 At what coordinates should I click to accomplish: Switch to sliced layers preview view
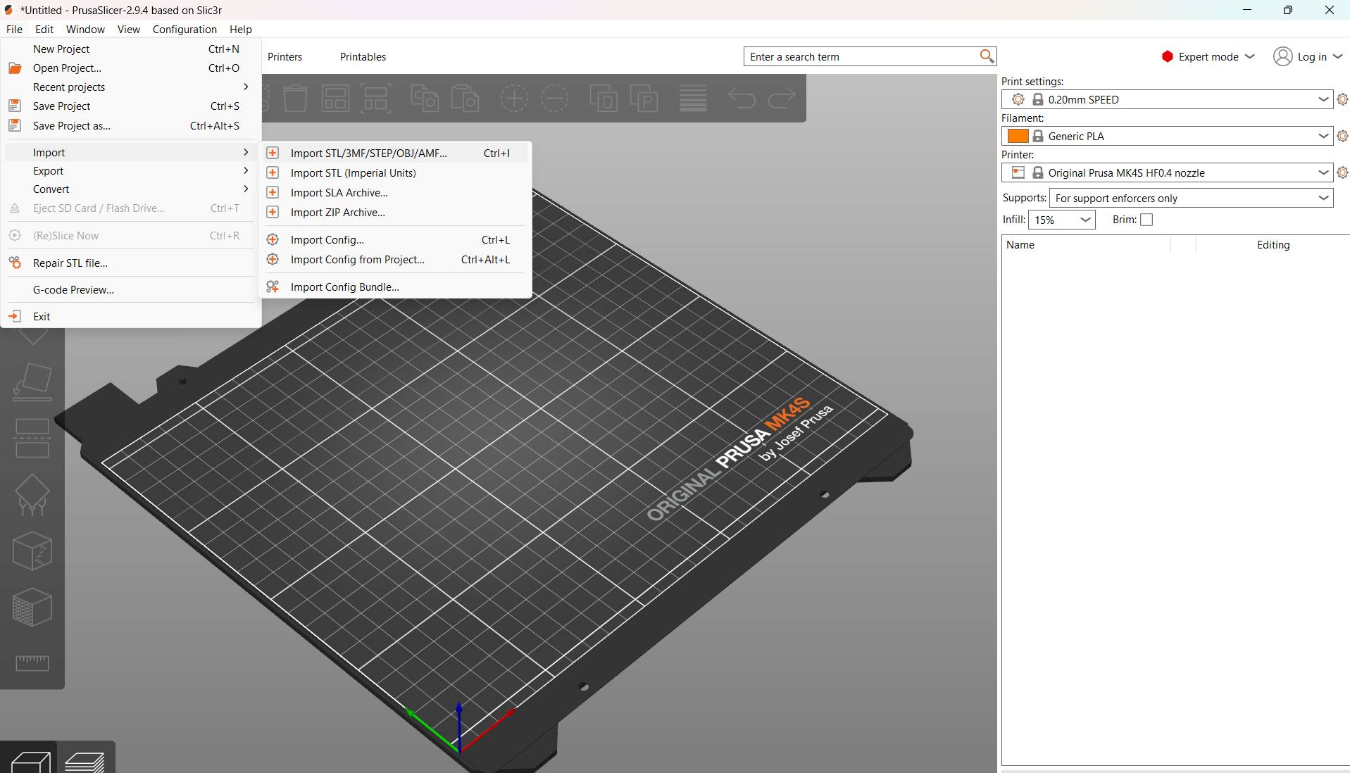coord(85,761)
